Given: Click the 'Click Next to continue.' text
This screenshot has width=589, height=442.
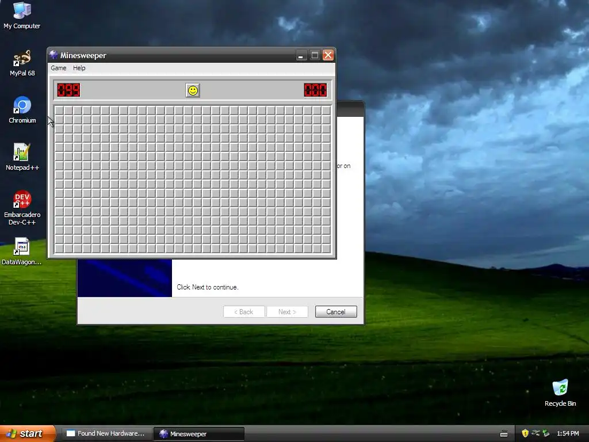Looking at the screenshot, I should (207, 287).
